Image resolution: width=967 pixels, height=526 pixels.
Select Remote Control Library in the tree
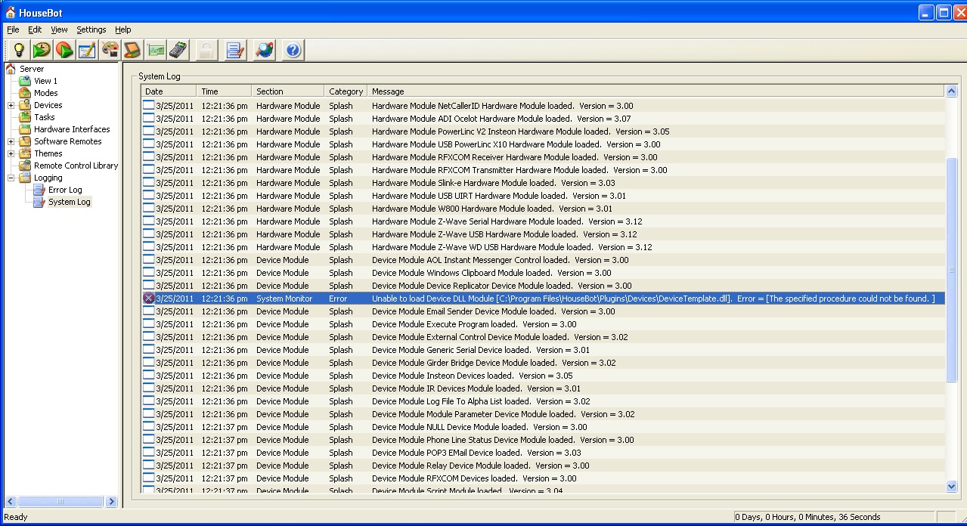76,166
